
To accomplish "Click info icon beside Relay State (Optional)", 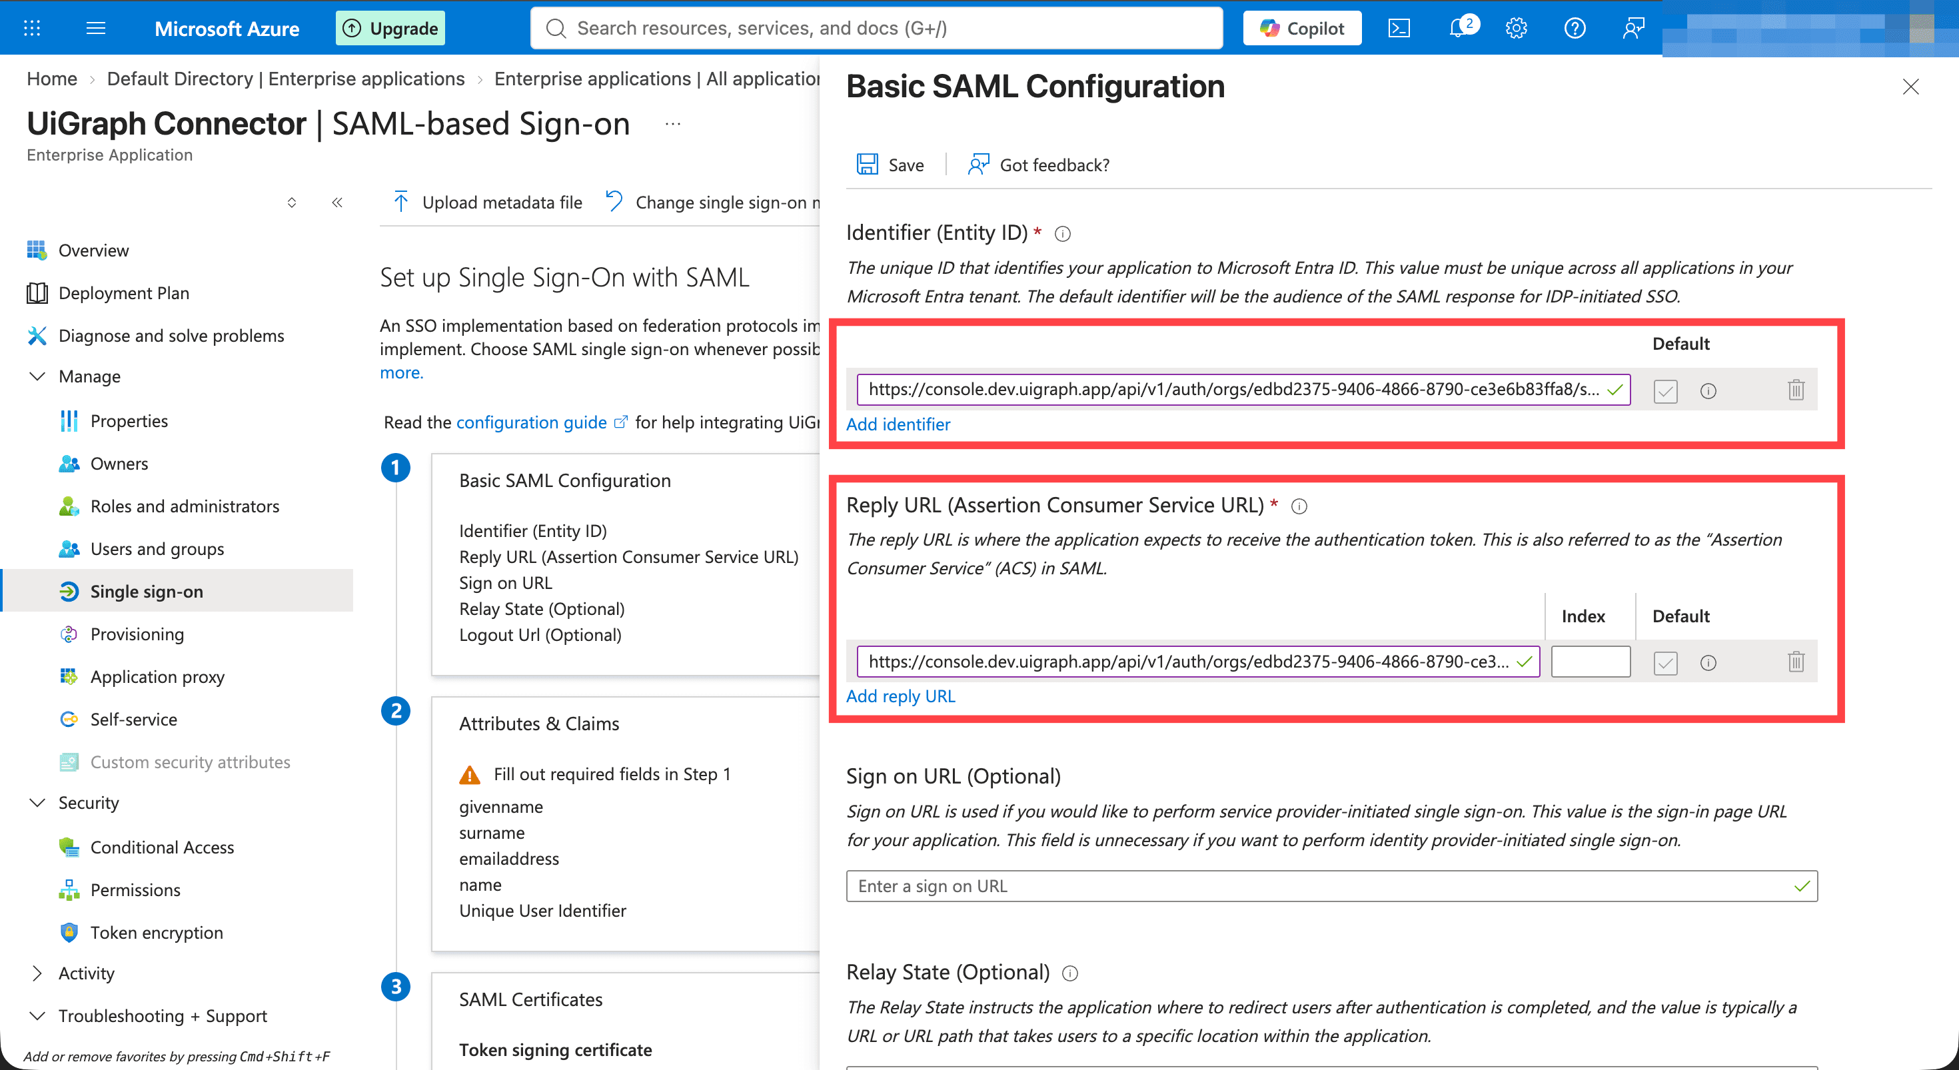I will point(1069,973).
